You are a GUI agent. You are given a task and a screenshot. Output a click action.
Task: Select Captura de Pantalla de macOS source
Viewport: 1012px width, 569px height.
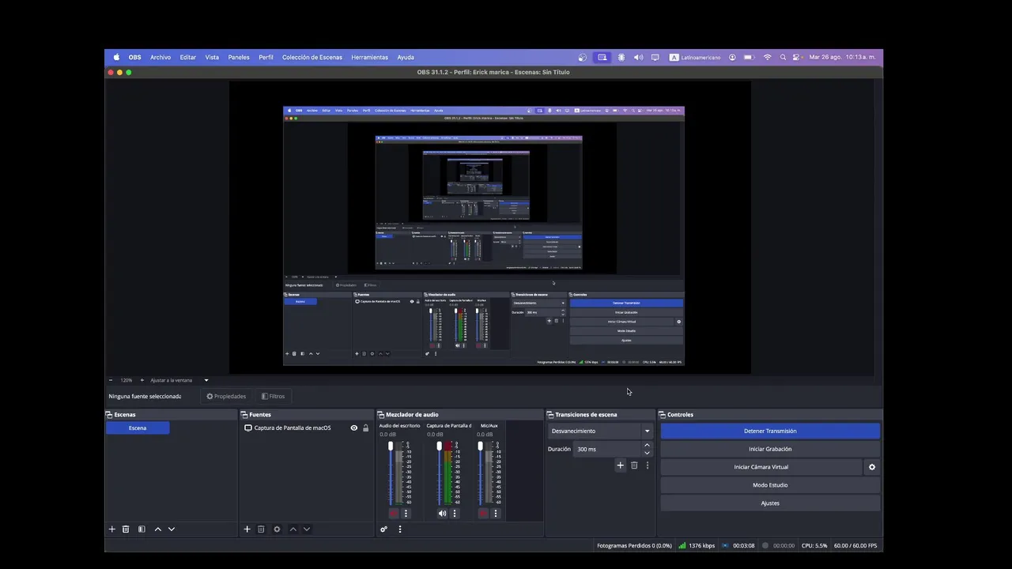[x=293, y=428]
